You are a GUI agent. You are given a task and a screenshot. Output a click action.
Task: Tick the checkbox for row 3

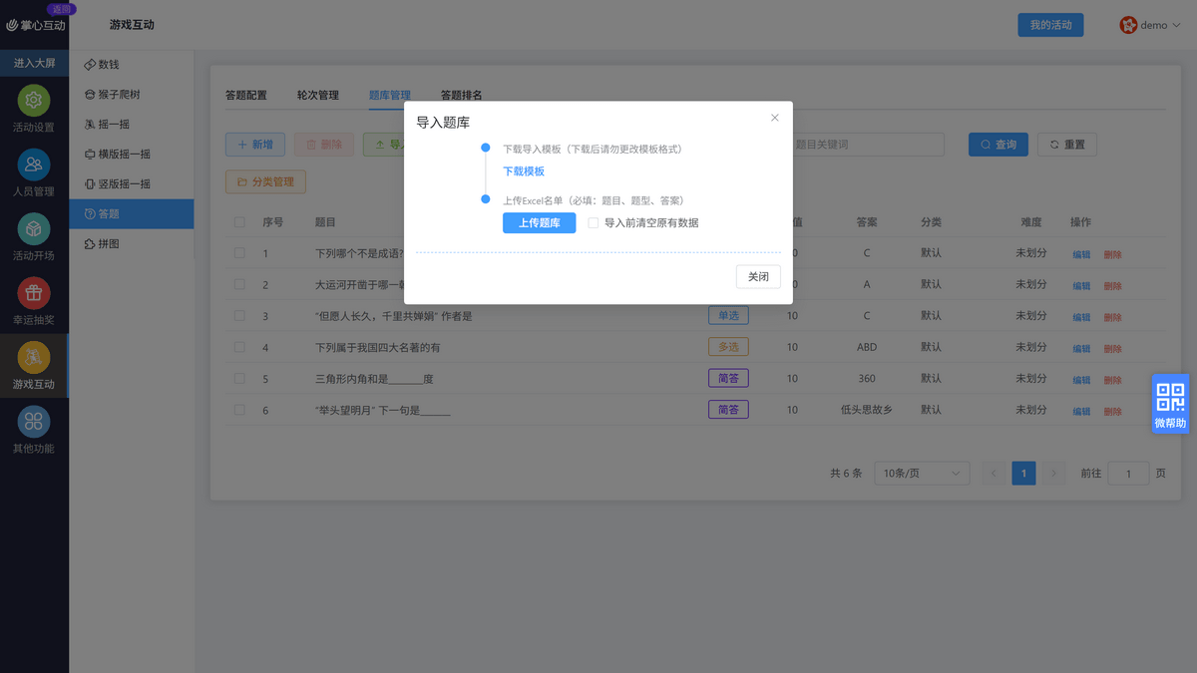pyautogui.click(x=239, y=316)
